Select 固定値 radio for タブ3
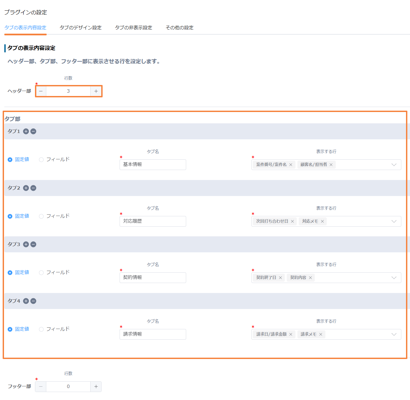This screenshot has height=400, width=410. 10,273
